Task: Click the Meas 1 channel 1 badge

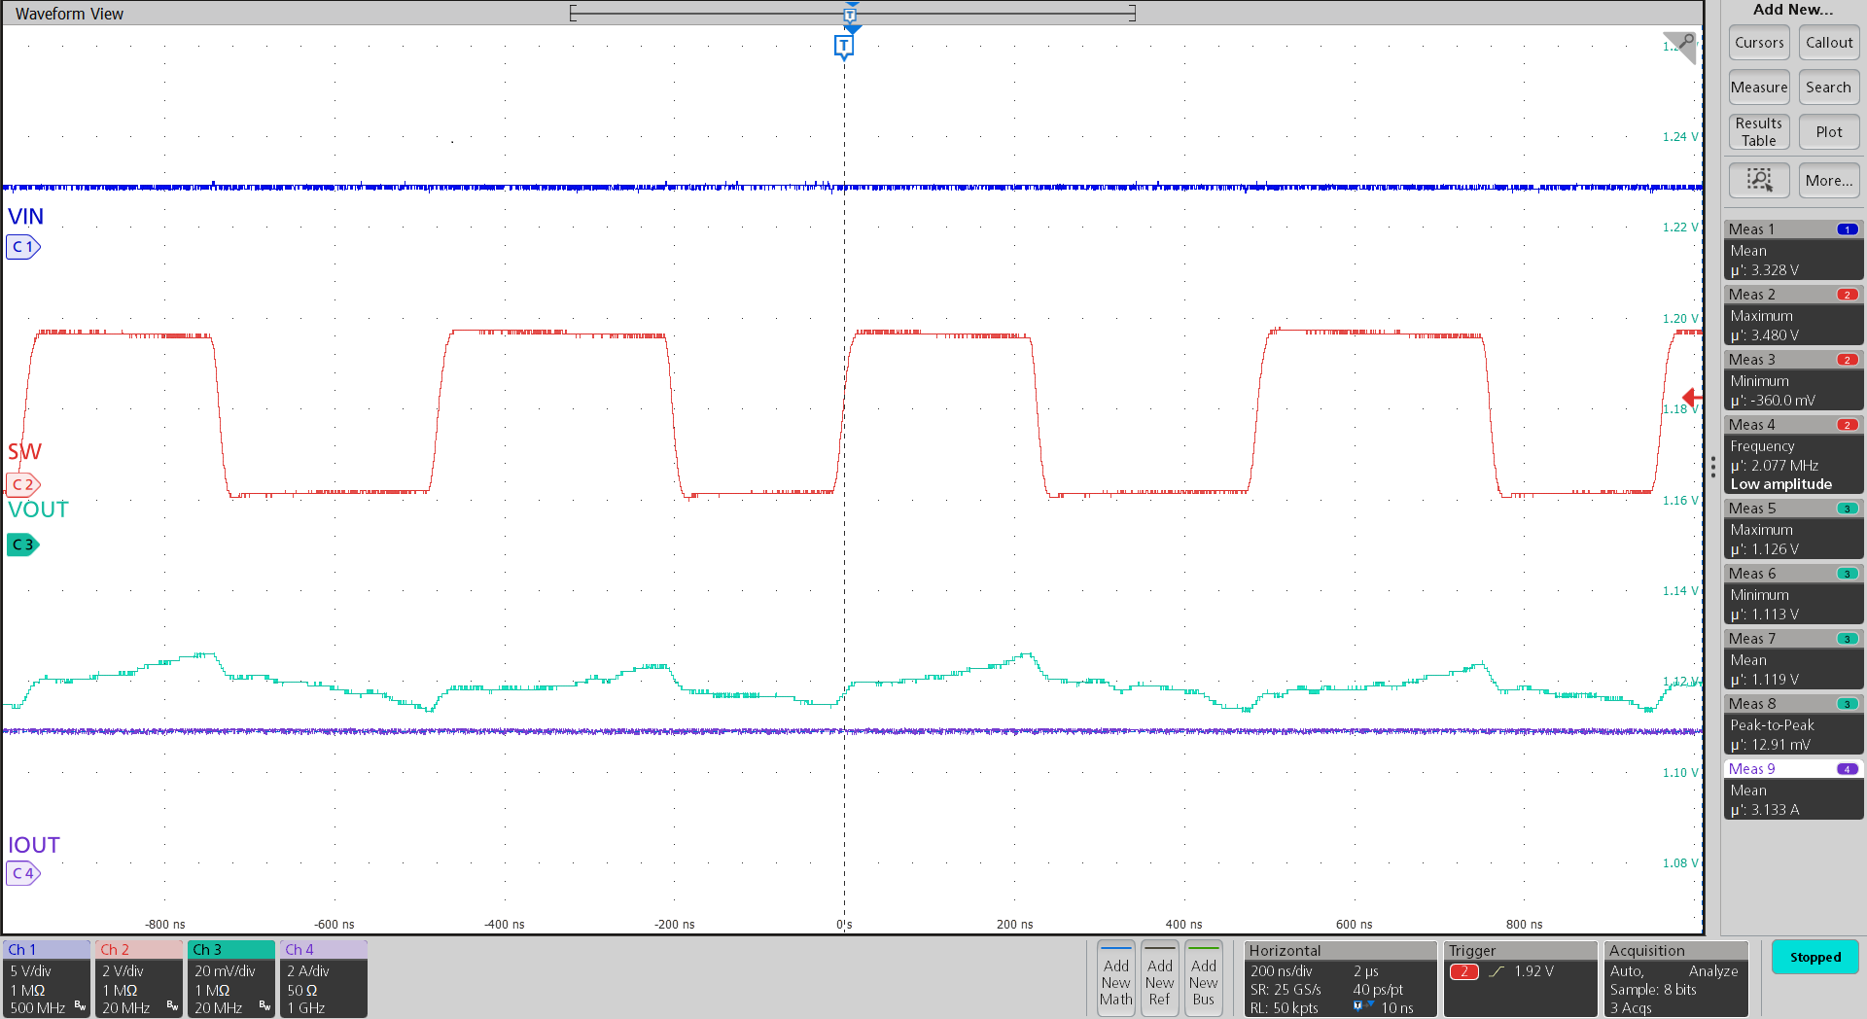Action: (x=1848, y=229)
